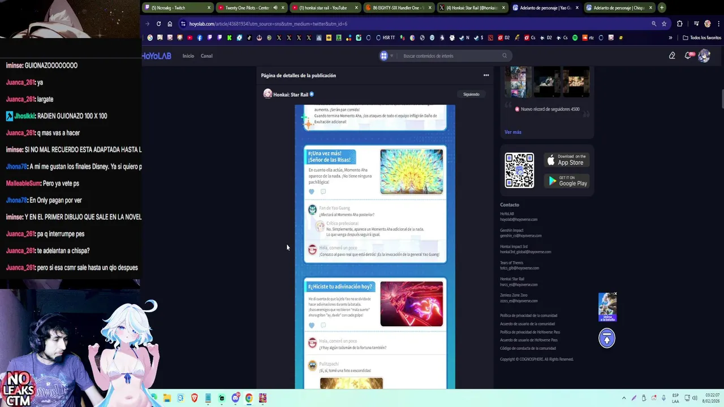The image size is (724, 407).
Task: Click the hoyolab@hoyoverse.com contact email
Action: (519, 219)
